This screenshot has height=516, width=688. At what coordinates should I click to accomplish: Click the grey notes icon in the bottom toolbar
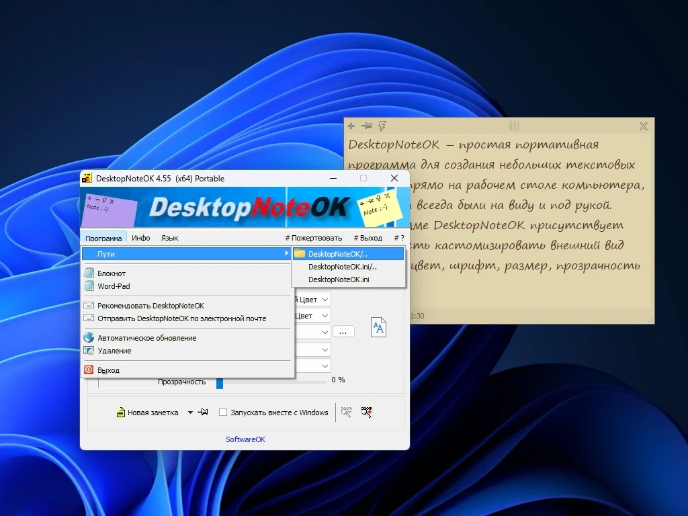pyautogui.click(x=346, y=412)
